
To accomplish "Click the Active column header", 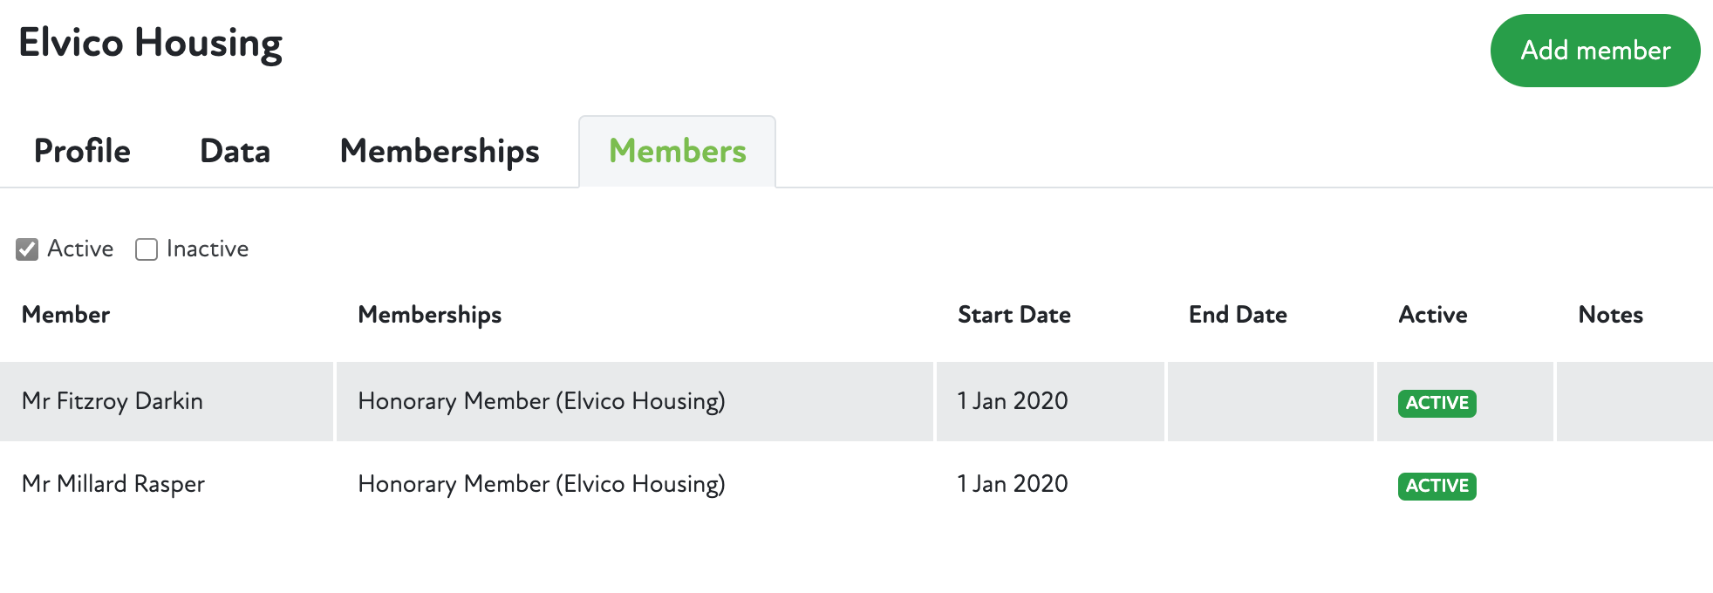I will [1432, 315].
